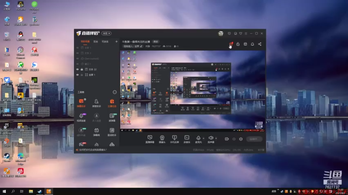
Task: Select the 文本 22 source row
Action: tap(97, 69)
